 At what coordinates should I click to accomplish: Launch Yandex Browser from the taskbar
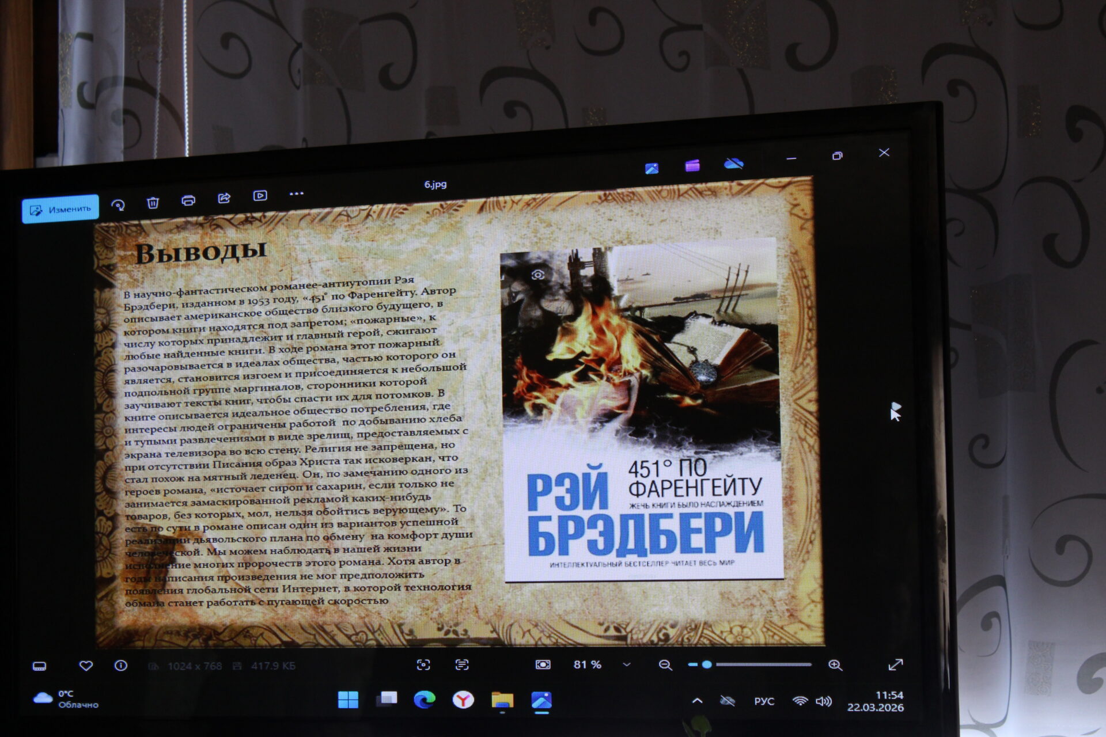click(x=463, y=700)
